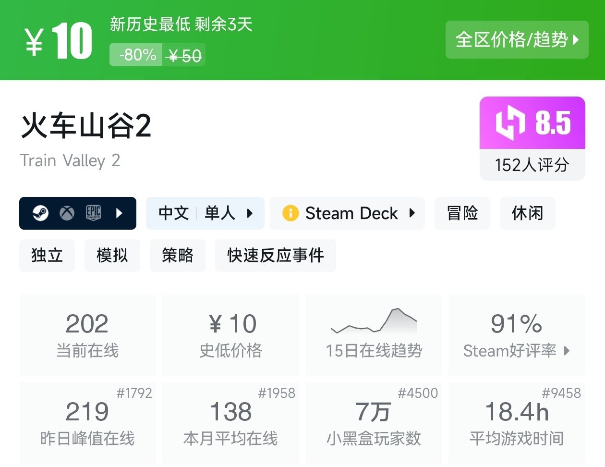Click the Epic Games store icon
This screenshot has height=467, width=605.
click(x=93, y=213)
